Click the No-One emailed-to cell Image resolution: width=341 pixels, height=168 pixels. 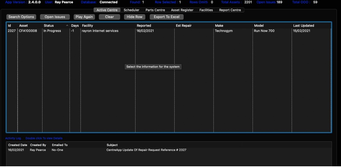coord(58,150)
